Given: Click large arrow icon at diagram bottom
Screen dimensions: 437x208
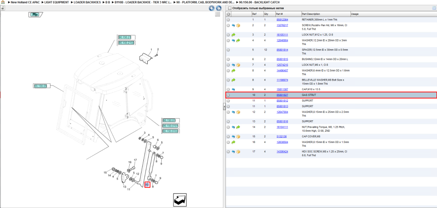Looking at the screenshot, I should tap(180, 200).
